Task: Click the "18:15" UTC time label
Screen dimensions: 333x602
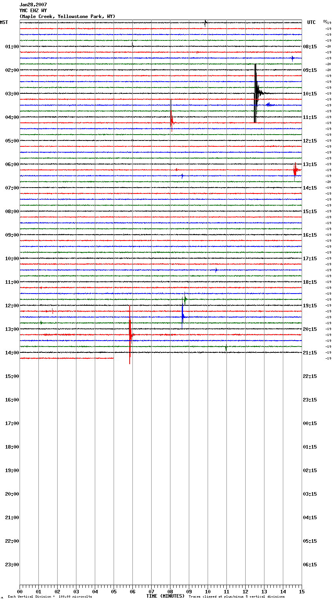Action: pos(310,282)
